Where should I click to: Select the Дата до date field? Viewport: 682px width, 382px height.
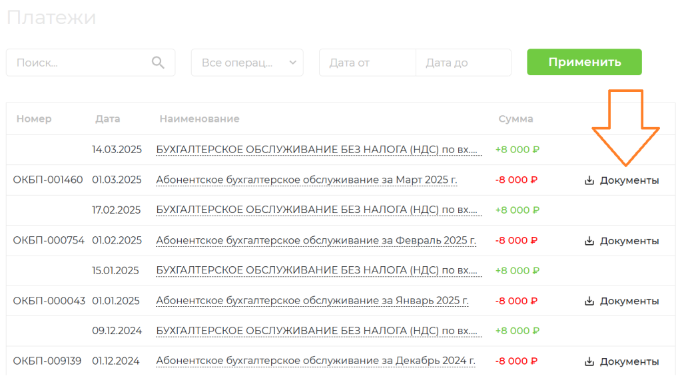pyautogui.click(x=464, y=63)
